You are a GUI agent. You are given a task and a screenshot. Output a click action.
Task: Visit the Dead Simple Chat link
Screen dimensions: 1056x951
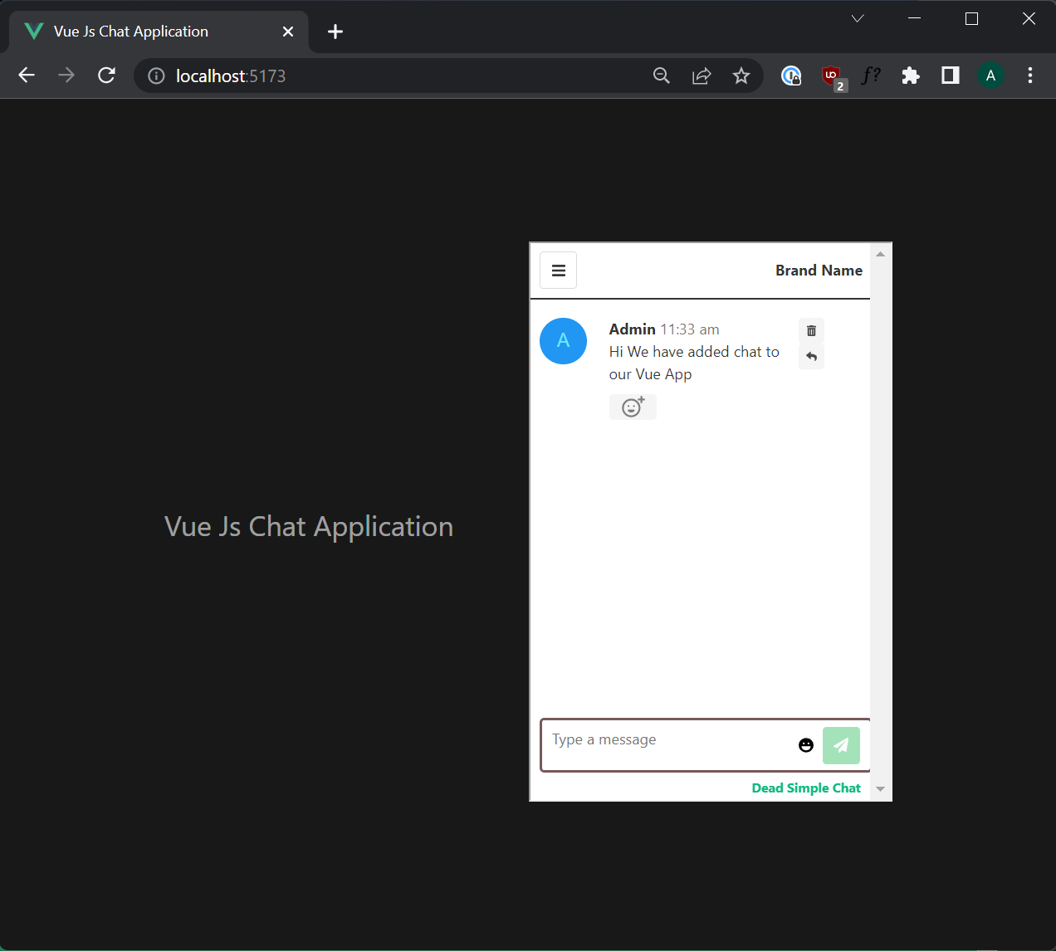(x=805, y=788)
